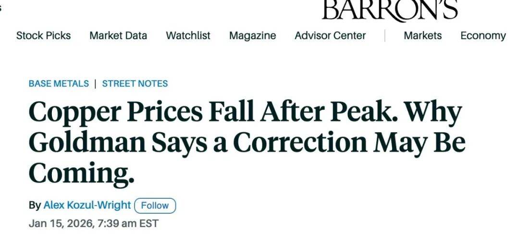This screenshot has height=242, width=519.
Task: Open the STREET NOTES category link
Action: coord(135,83)
